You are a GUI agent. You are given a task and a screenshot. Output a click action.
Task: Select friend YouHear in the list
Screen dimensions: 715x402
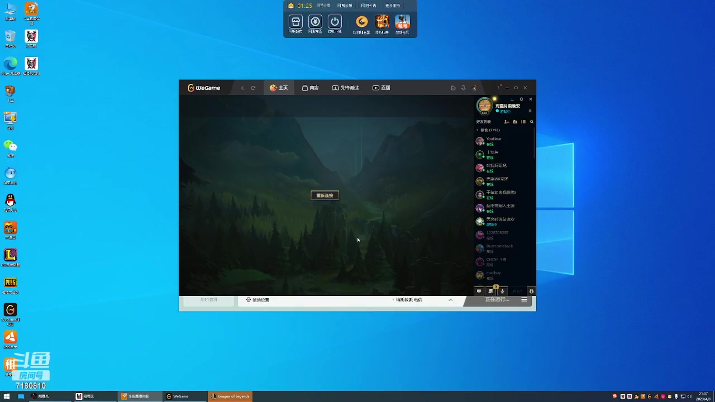click(504, 141)
